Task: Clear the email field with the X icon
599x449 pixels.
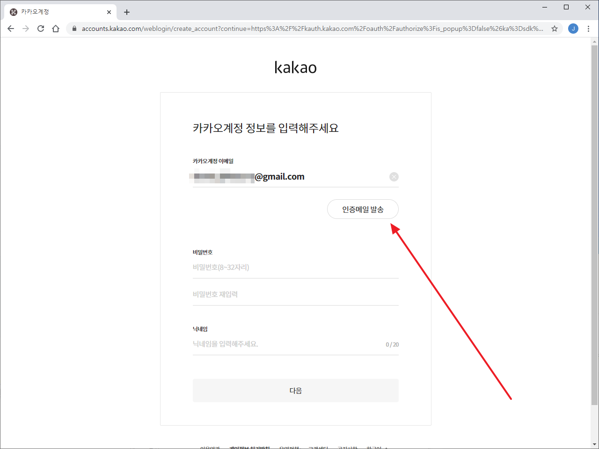Action: (394, 177)
